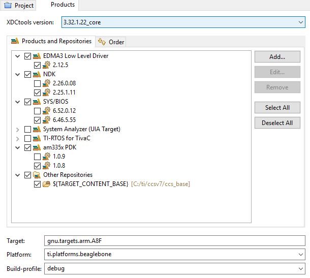
Task: Click the NDK product icon
Action: pos(37,74)
